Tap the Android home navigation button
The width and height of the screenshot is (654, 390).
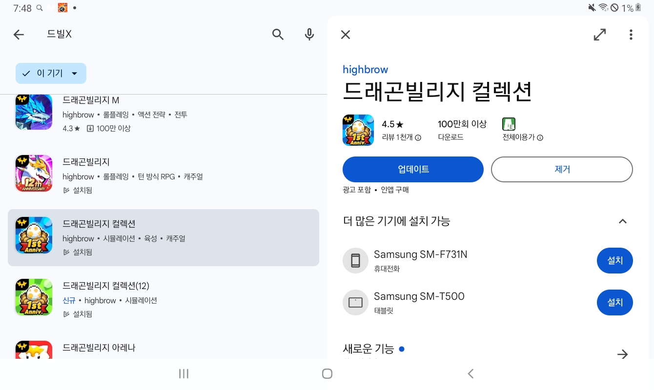pos(327,374)
